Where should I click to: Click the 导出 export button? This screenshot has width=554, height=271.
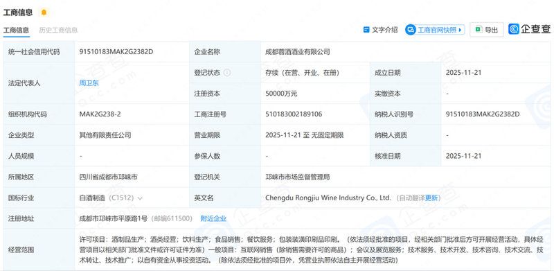(x=487, y=30)
